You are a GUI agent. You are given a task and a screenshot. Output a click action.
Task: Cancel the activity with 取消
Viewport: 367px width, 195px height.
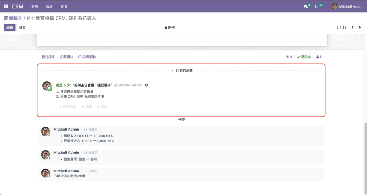(x=102, y=107)
